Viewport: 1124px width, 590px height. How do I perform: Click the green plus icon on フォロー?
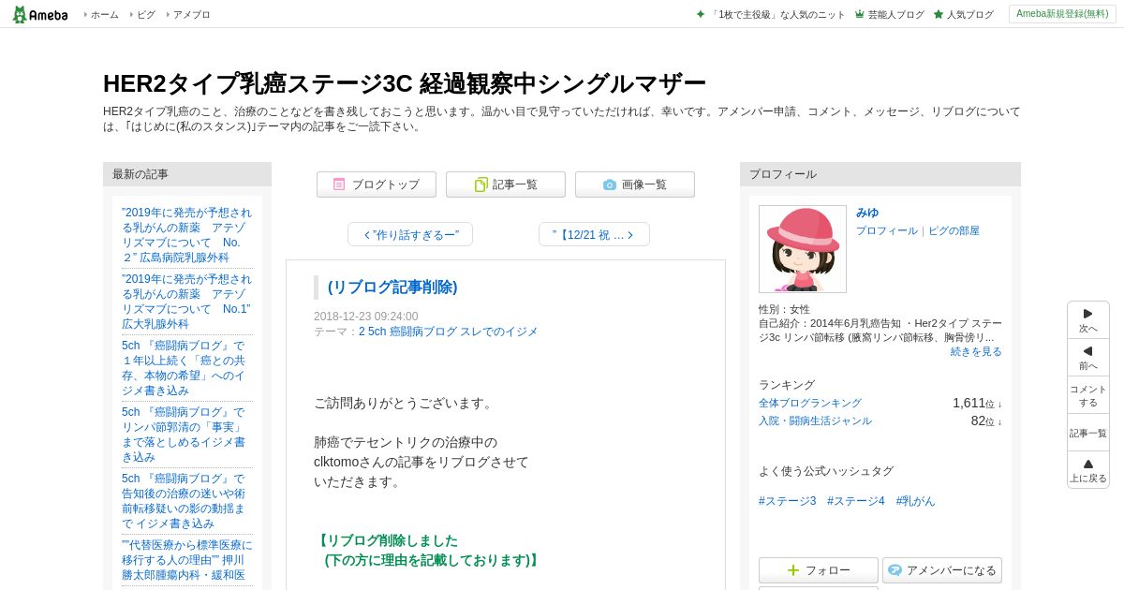tap(793, 570)
